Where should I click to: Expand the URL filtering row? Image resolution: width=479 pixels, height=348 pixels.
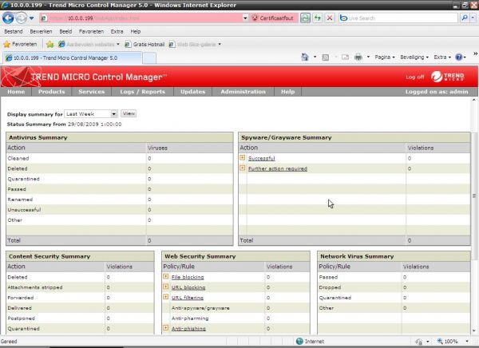pyautogui.click(x=165, y=297)
